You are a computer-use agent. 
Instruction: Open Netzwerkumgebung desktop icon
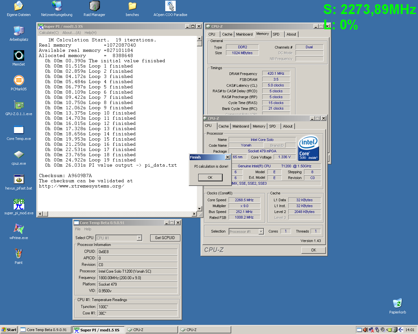[x=57, y=9]
